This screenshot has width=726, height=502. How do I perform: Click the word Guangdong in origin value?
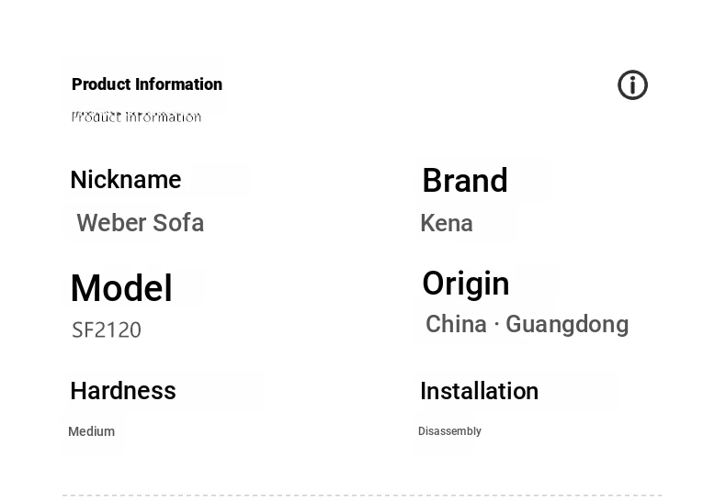click(567, 325)
